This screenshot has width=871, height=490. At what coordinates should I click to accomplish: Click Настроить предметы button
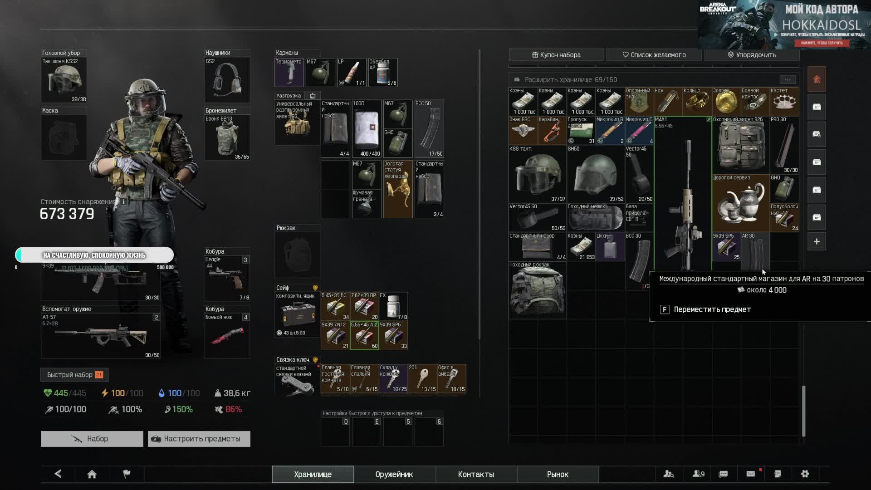click(199, 439)
